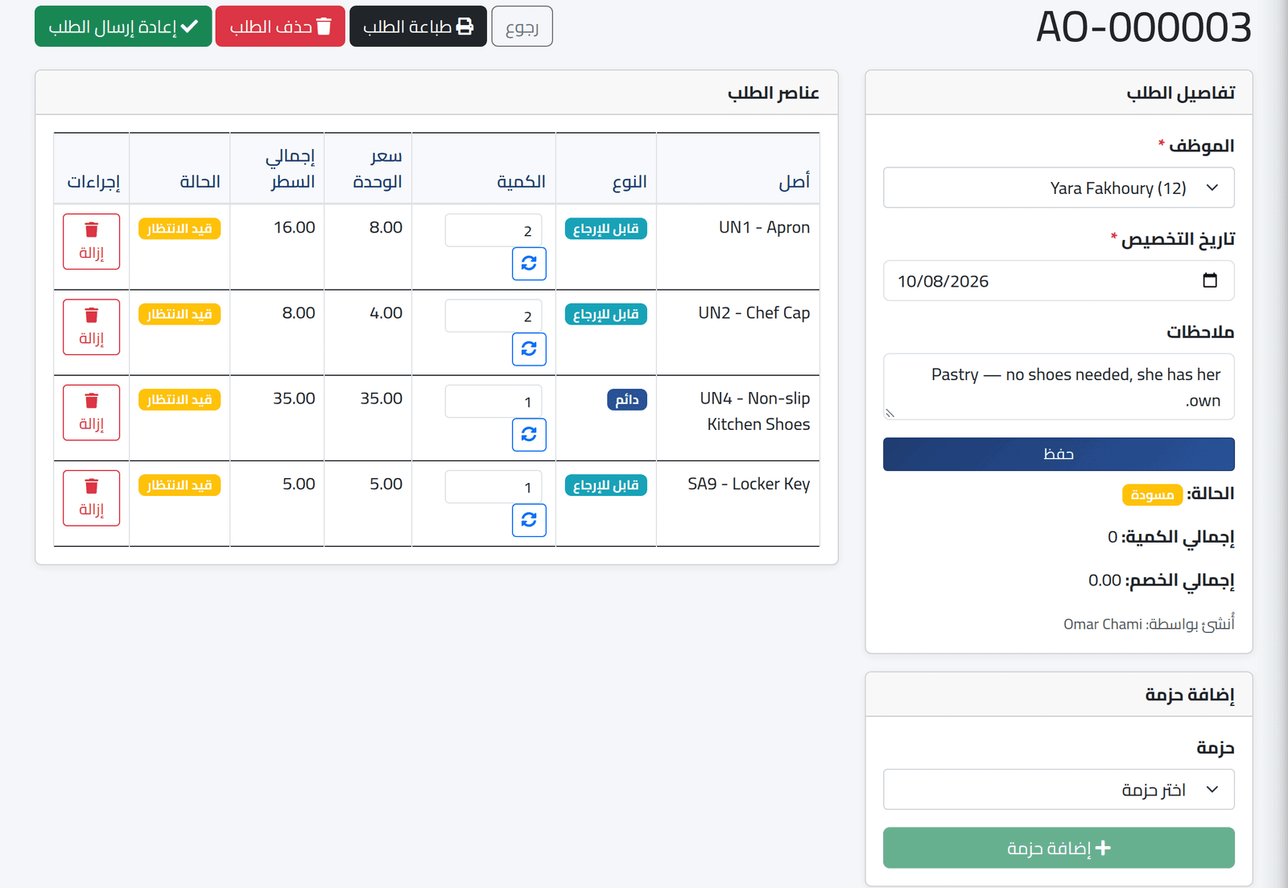Click the quantity field for UN2 - Chef Cap

(493, 316)
